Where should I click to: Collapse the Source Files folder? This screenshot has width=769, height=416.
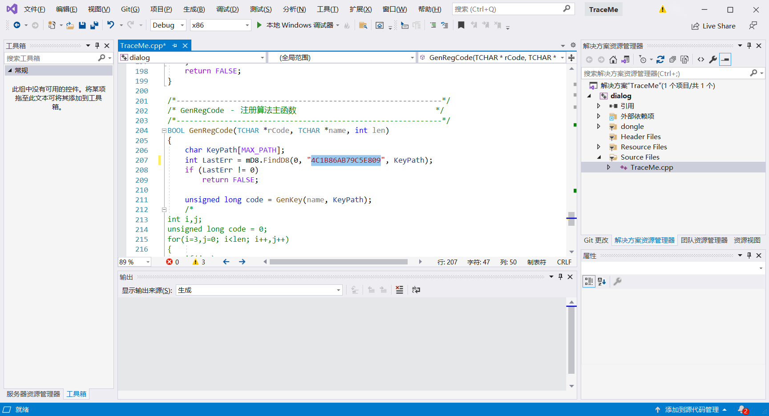click(x=599, y=157)
